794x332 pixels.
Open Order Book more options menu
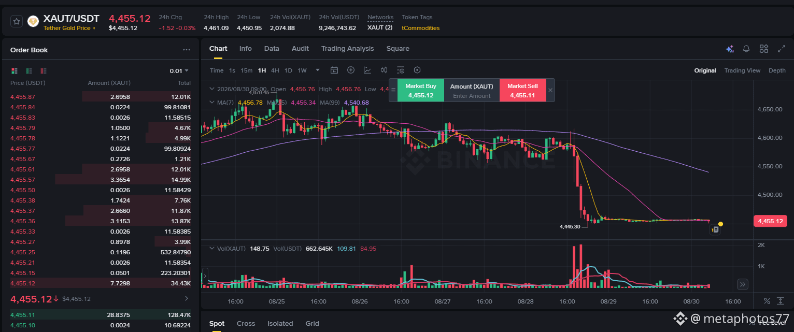[x=187, y=50]
